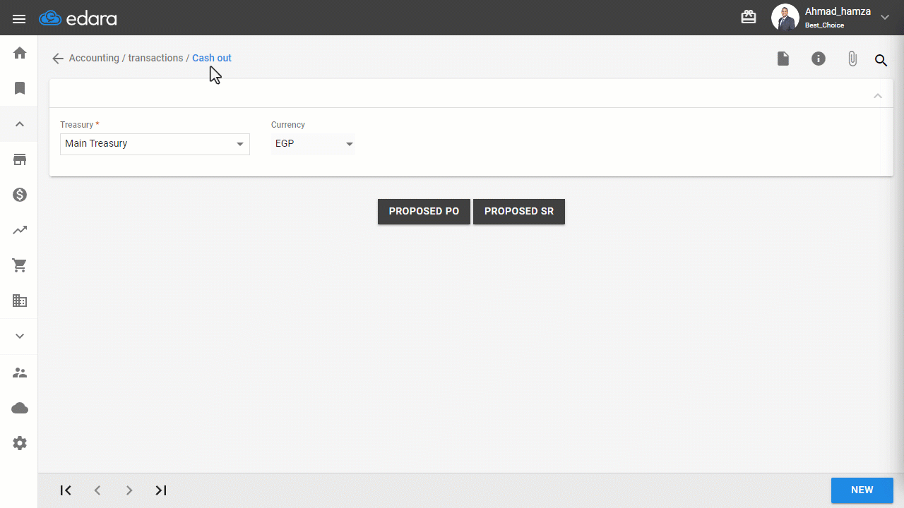Open the shopping cart icon in the sidebar
This screenshot has width=904, height=508.
[x=20, y=265]
